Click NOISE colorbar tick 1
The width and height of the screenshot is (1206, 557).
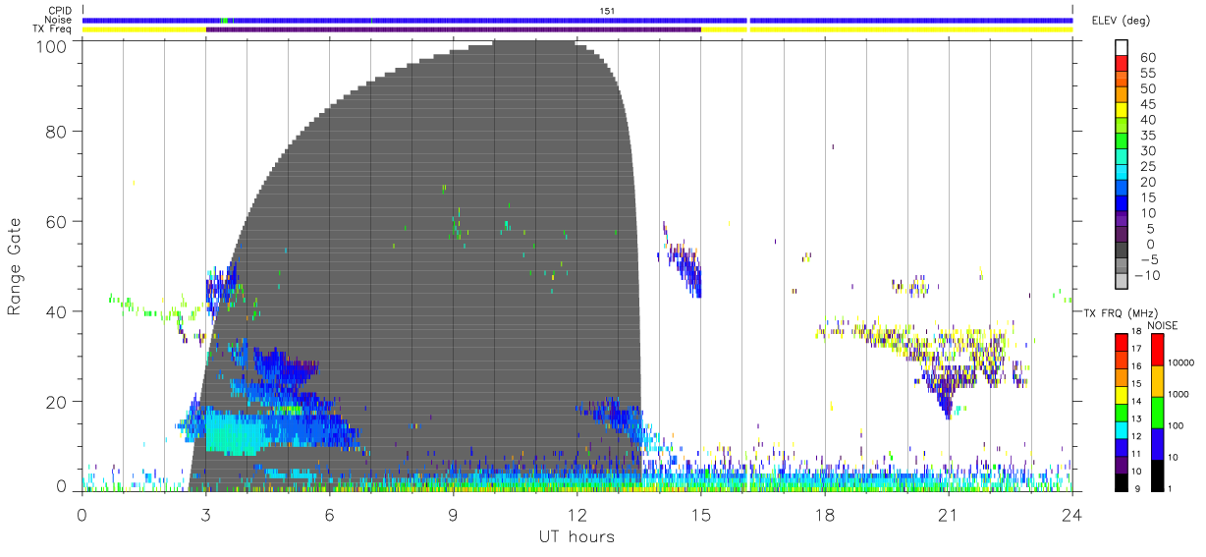[x=1171, y=489]
